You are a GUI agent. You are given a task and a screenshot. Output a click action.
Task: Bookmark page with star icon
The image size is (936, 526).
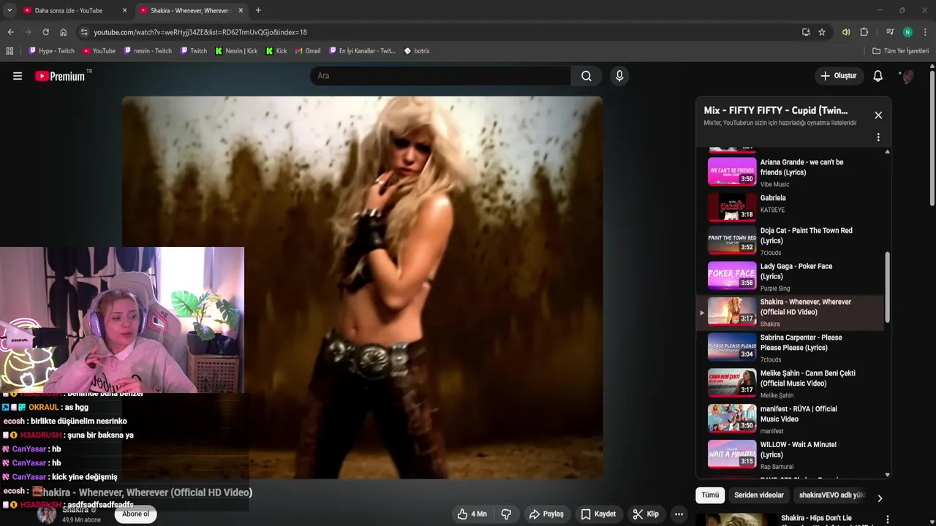click(x=822, y=32)
